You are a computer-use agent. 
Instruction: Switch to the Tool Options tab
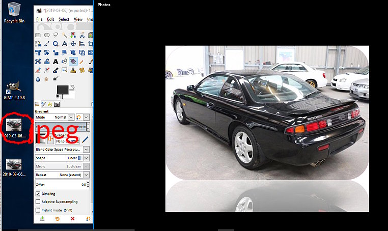37,104
